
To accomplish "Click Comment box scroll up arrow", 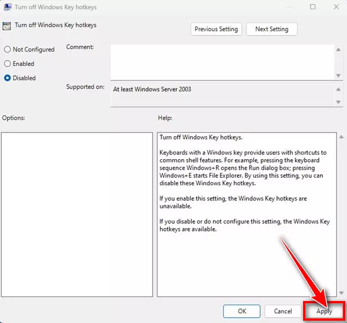I will (x=338, y=49).
